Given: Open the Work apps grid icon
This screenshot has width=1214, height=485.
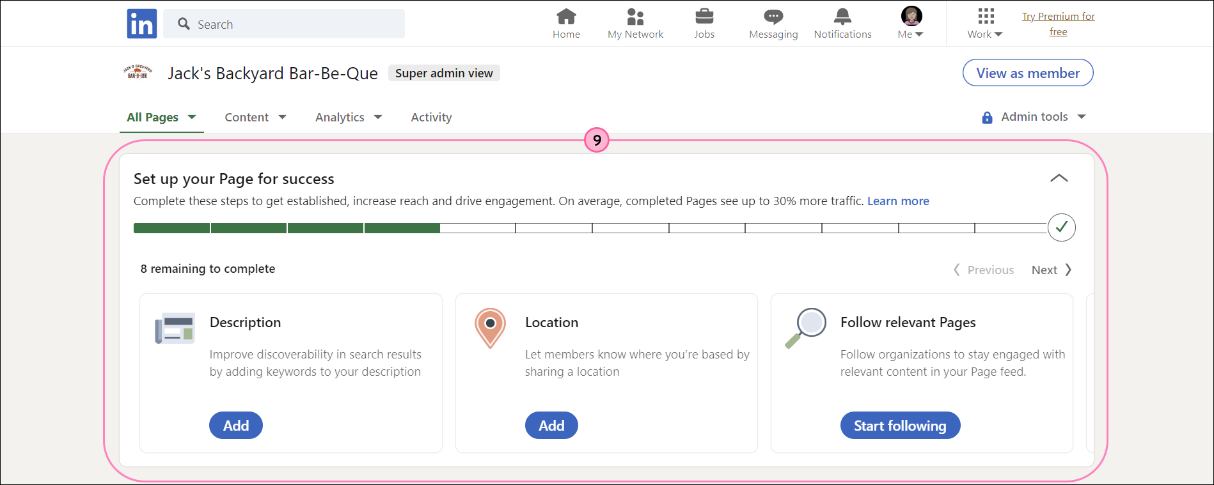Looking at the screenshot, I should tap(986, 16).
